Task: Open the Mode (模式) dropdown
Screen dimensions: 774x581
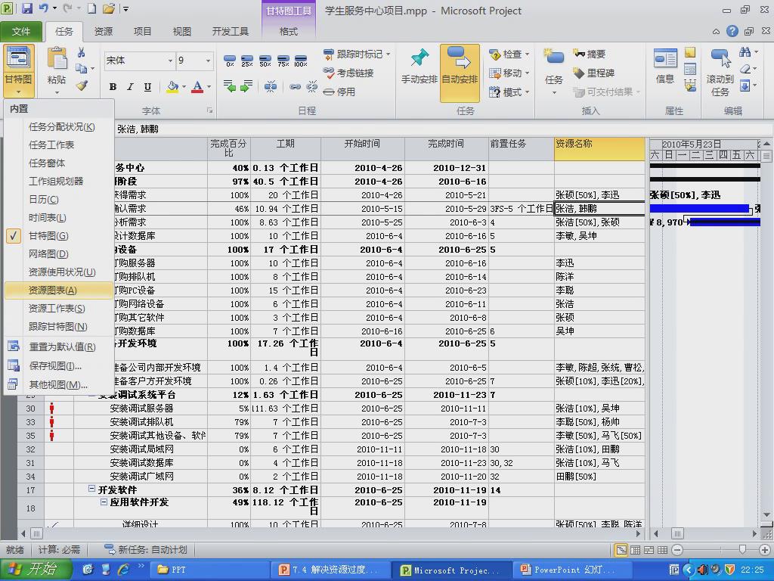Action: [x=509, y=92]
